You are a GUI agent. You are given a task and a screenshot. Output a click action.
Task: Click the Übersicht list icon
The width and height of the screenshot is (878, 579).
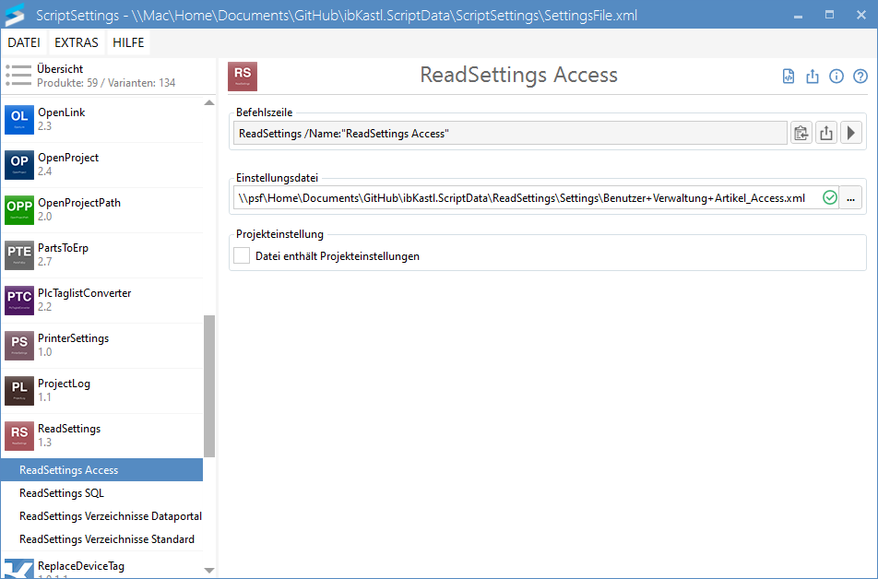18,76
